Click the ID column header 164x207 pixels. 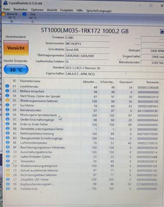click(x=14, y=81)
